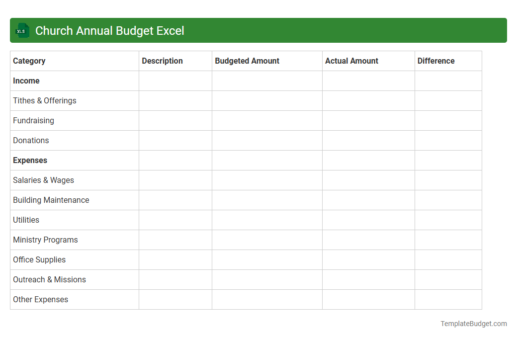Click the Outreach & Missions row label
The height and width of the screenshot is (338, 517).
click(x=49, y=279)
